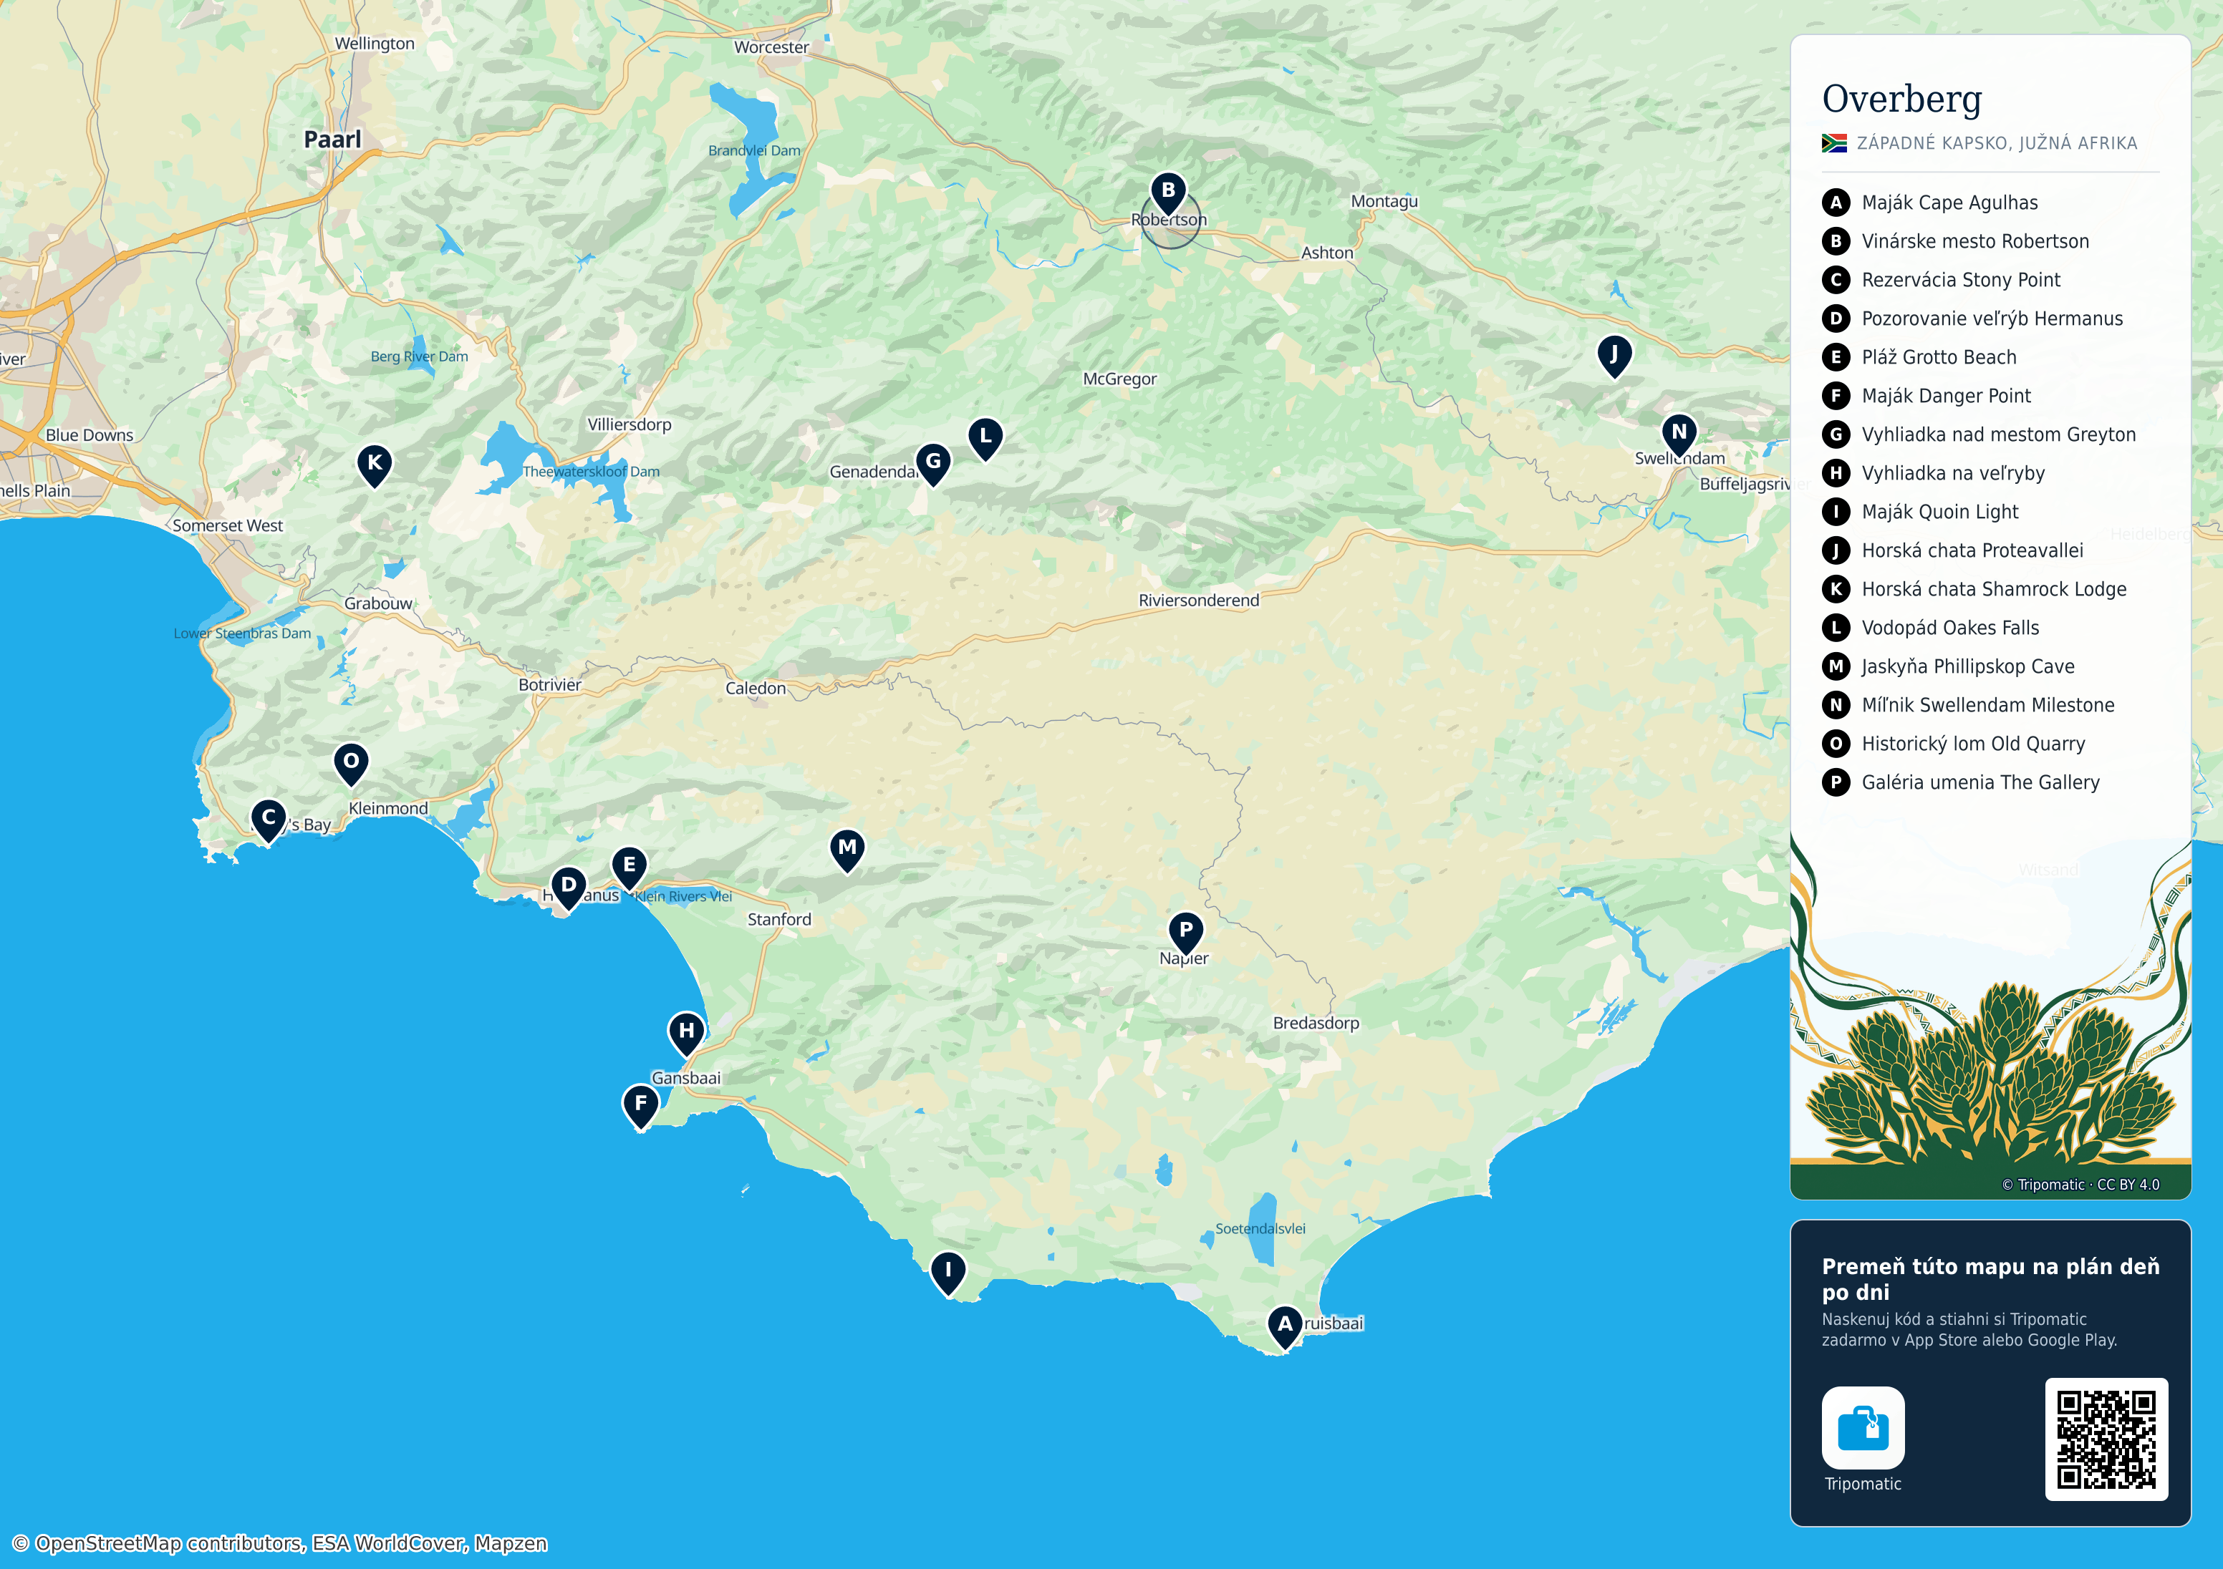Viewport: 2223px width, 1569px height.
Task: Click the Paarl city label on map
Action: (x=332, y=140)
